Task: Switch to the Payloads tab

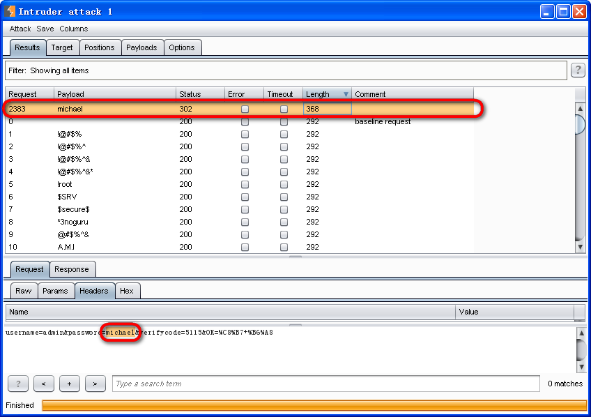Action: point(141,47)
